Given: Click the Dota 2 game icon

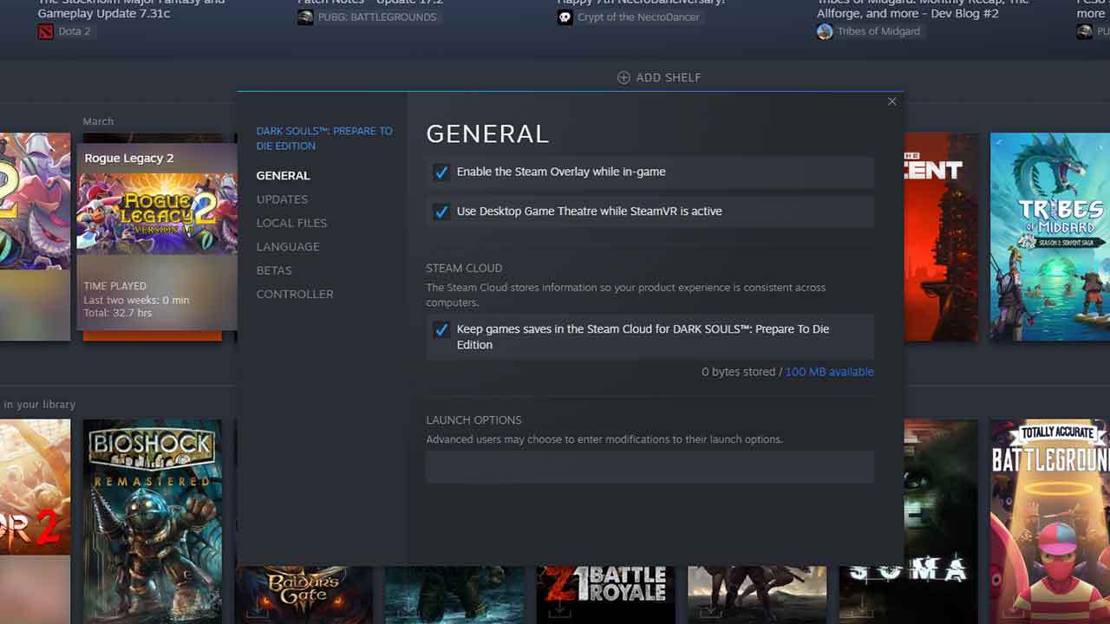Looking at the screenshot, I should point(45,31).
